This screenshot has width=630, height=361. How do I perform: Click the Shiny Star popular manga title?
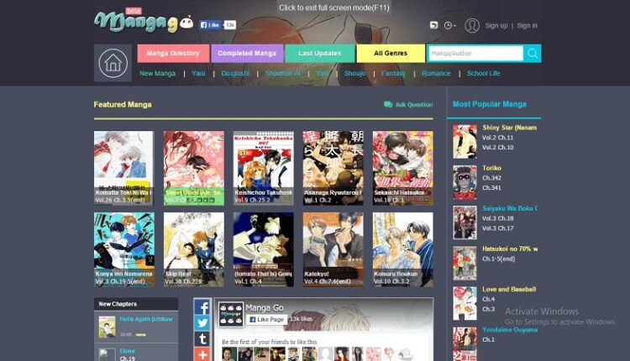510,128
